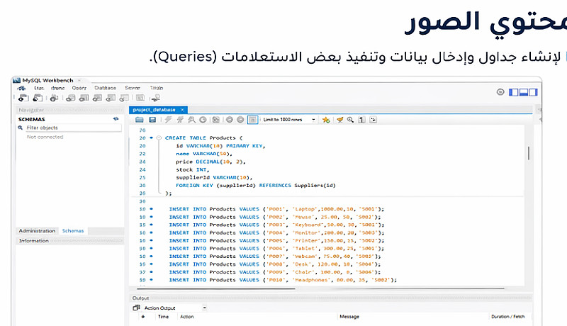Open the Database menu
The height and width of the screenshot is (326, 567).
[x=105, y=88]
